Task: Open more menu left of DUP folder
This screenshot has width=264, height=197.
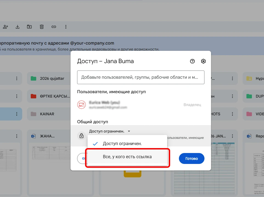Action: point(232,96)
